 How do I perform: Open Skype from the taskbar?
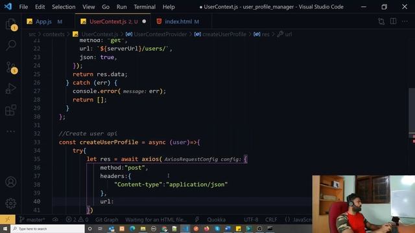pyautogui.click(x=217, y=228)
